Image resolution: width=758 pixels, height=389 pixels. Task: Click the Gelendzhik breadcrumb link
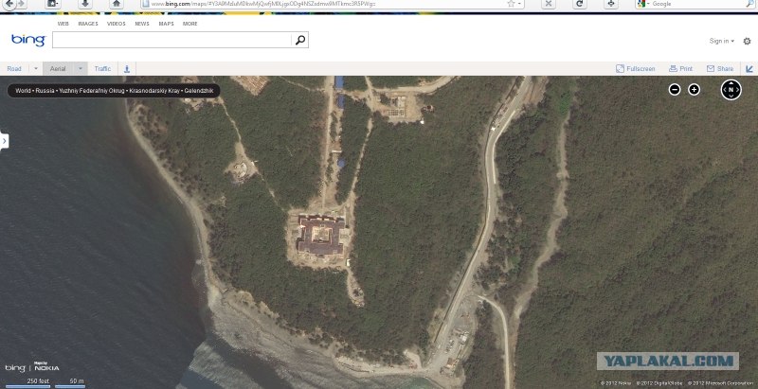click(x=199, y=91)
